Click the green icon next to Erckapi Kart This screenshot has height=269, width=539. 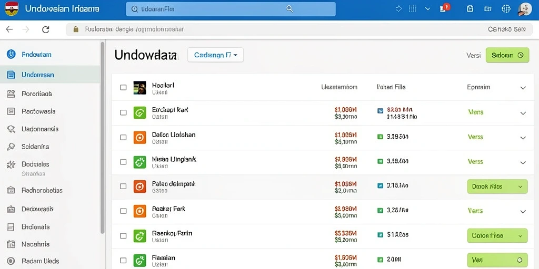coord(139,112)
